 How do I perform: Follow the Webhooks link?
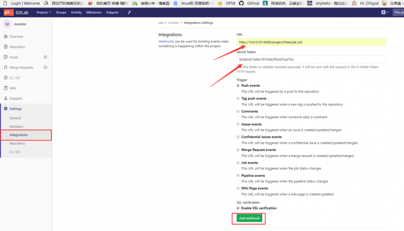click(166, 42)
